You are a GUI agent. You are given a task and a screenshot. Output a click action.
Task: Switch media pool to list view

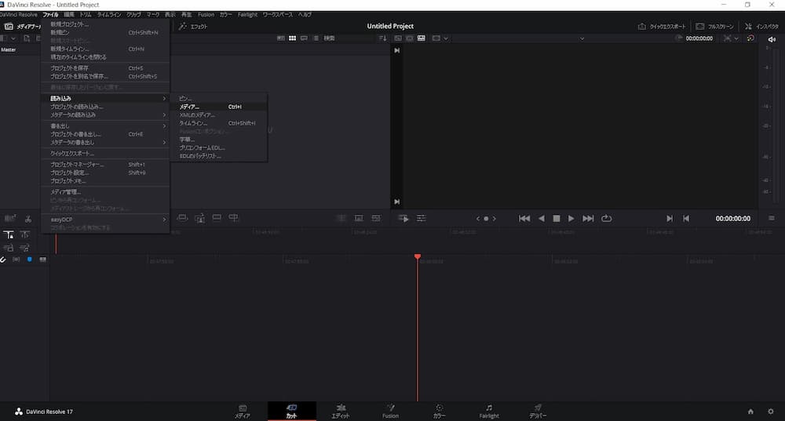coord(316,38)
